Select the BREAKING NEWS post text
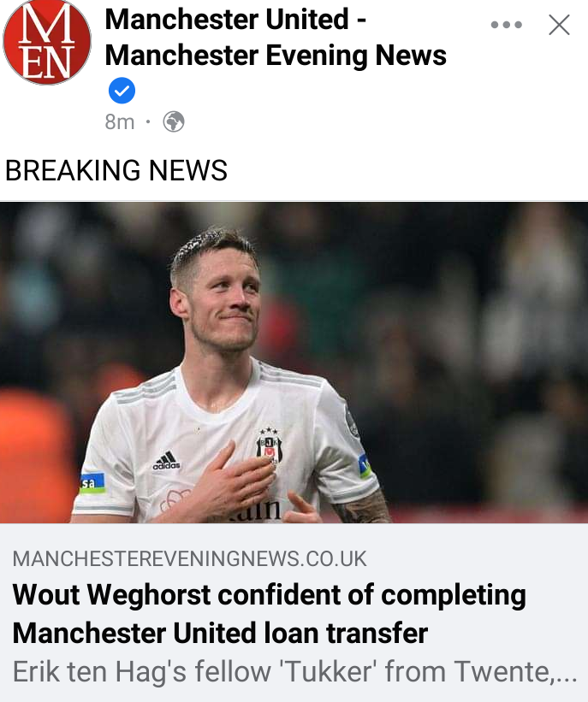 click(x=116, y=170)
